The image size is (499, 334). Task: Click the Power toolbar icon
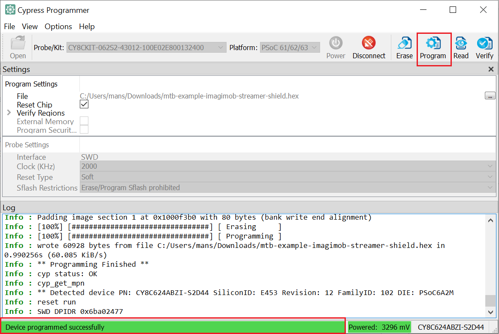336,48
